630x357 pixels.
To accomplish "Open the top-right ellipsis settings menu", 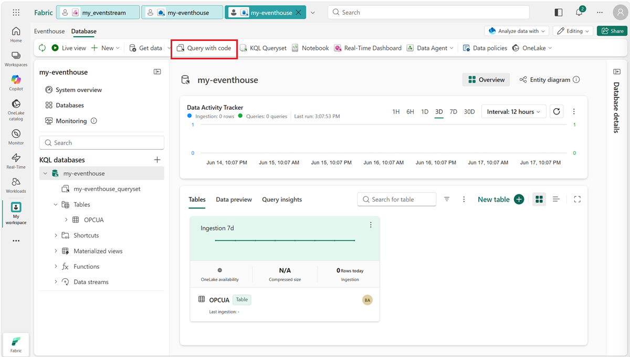I will 600,13.
